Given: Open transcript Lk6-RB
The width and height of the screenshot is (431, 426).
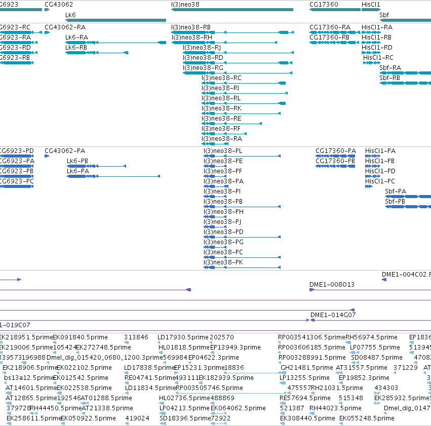Looking at the screenshot, I should (76, 48).
